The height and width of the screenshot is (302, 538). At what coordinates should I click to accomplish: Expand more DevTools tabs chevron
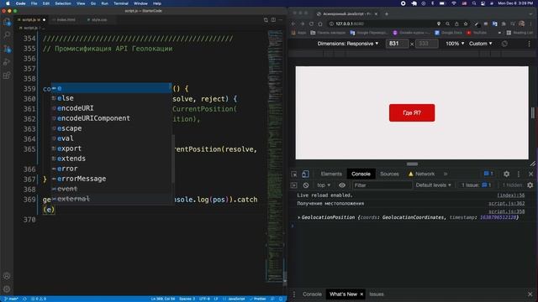tap(446, 174)
